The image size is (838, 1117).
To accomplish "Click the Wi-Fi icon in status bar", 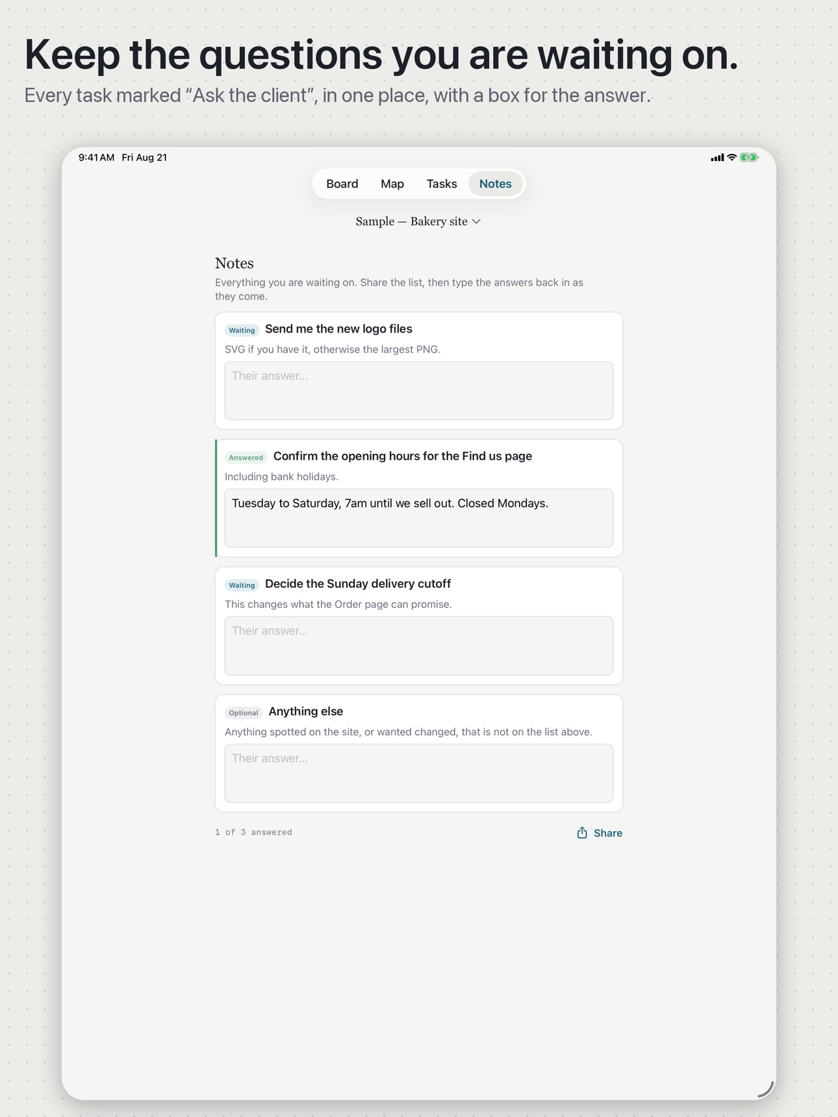I will click(x=732, y=158).
